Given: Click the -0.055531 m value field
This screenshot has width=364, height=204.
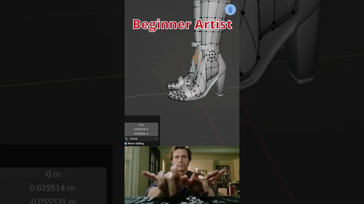Looking at the screenshot, I should 141,133.
